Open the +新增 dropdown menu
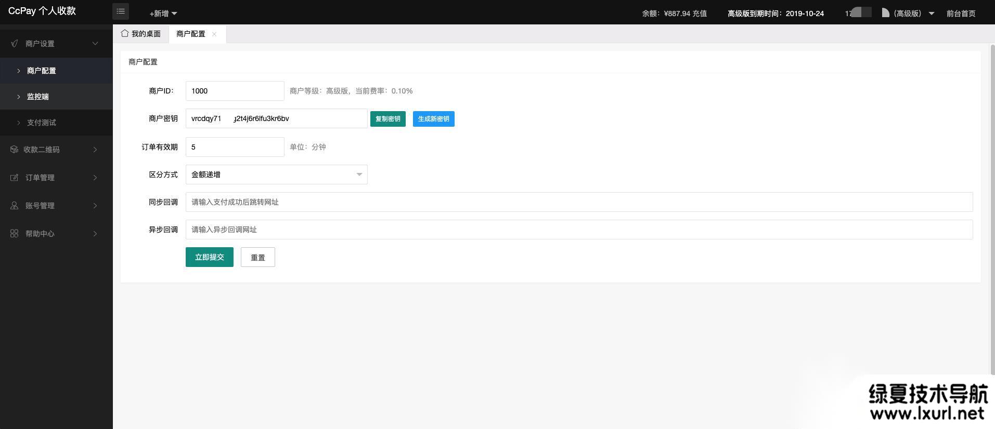The height and width of the screenshot is (429, 995). point(163,14)
